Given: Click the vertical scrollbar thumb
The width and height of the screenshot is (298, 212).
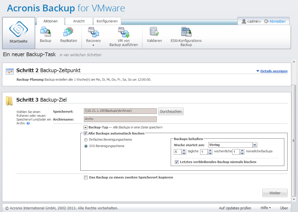Looking at the screenshot, I should click(294, 141).
